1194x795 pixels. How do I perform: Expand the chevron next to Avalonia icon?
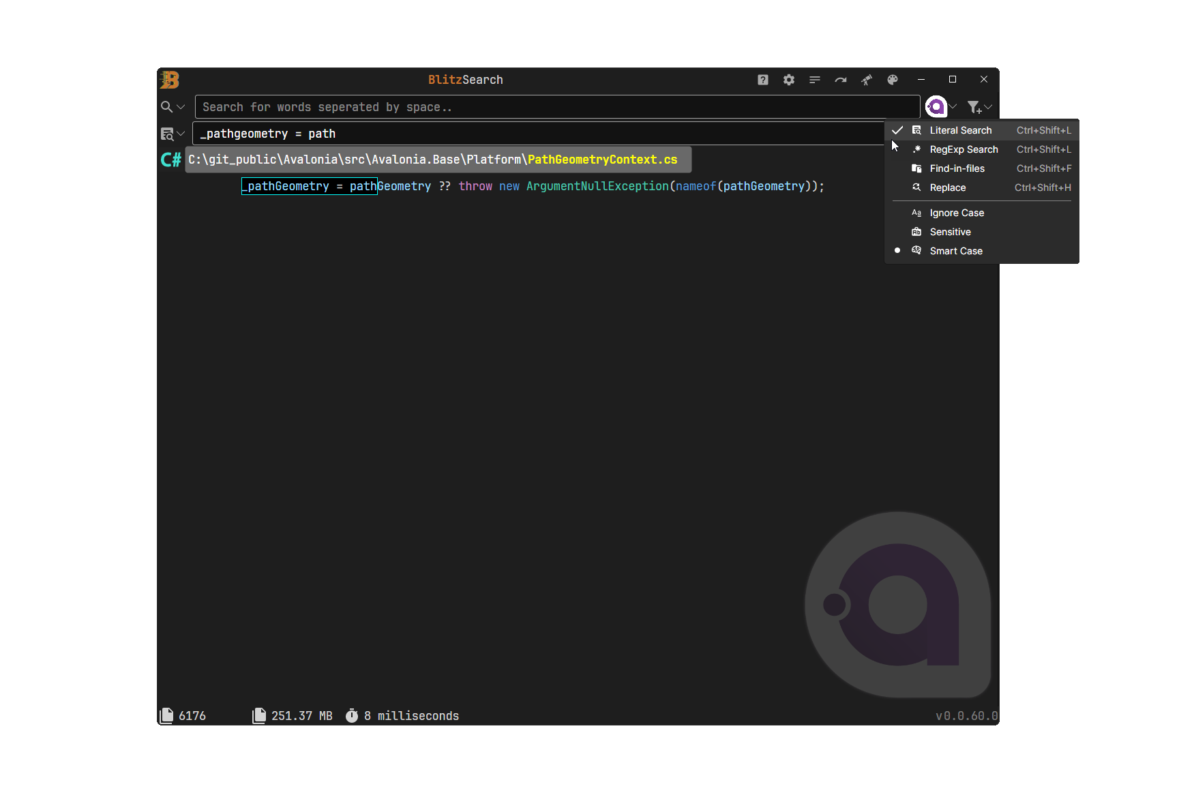953,106
